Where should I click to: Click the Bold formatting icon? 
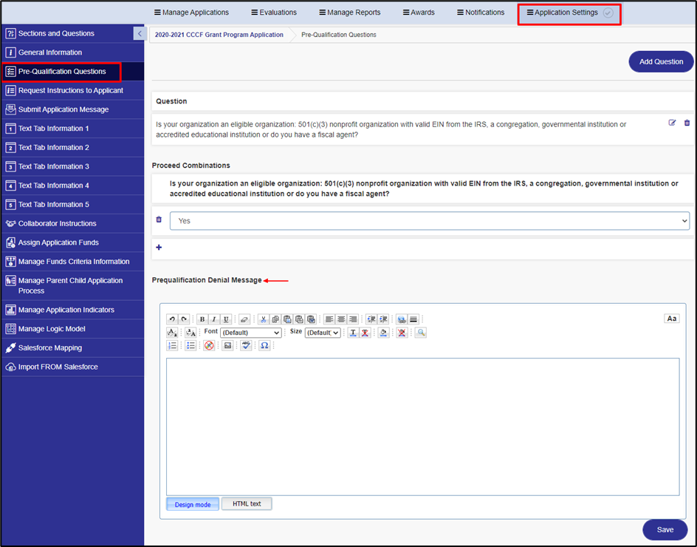[202, 319]
